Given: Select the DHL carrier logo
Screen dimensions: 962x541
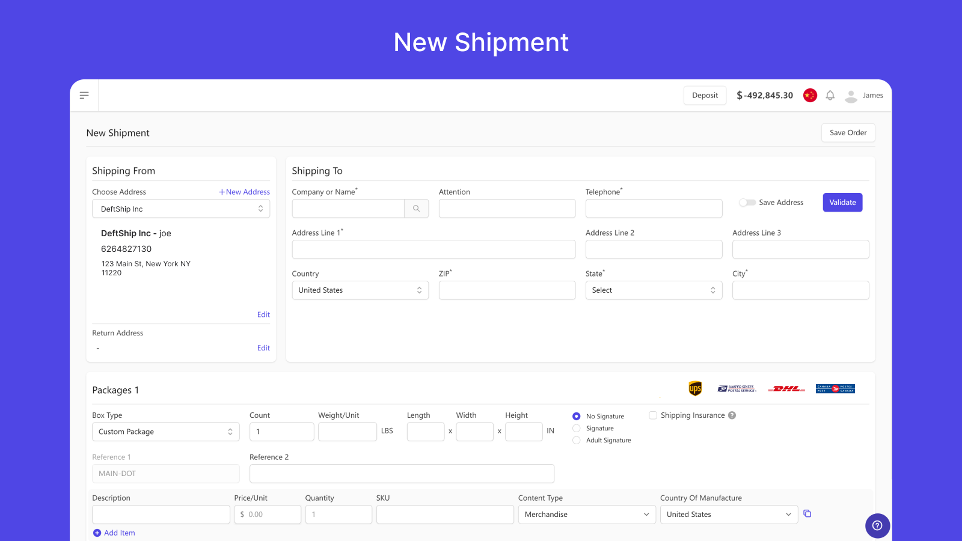Looking at the screenshot, I should point(786,389).
